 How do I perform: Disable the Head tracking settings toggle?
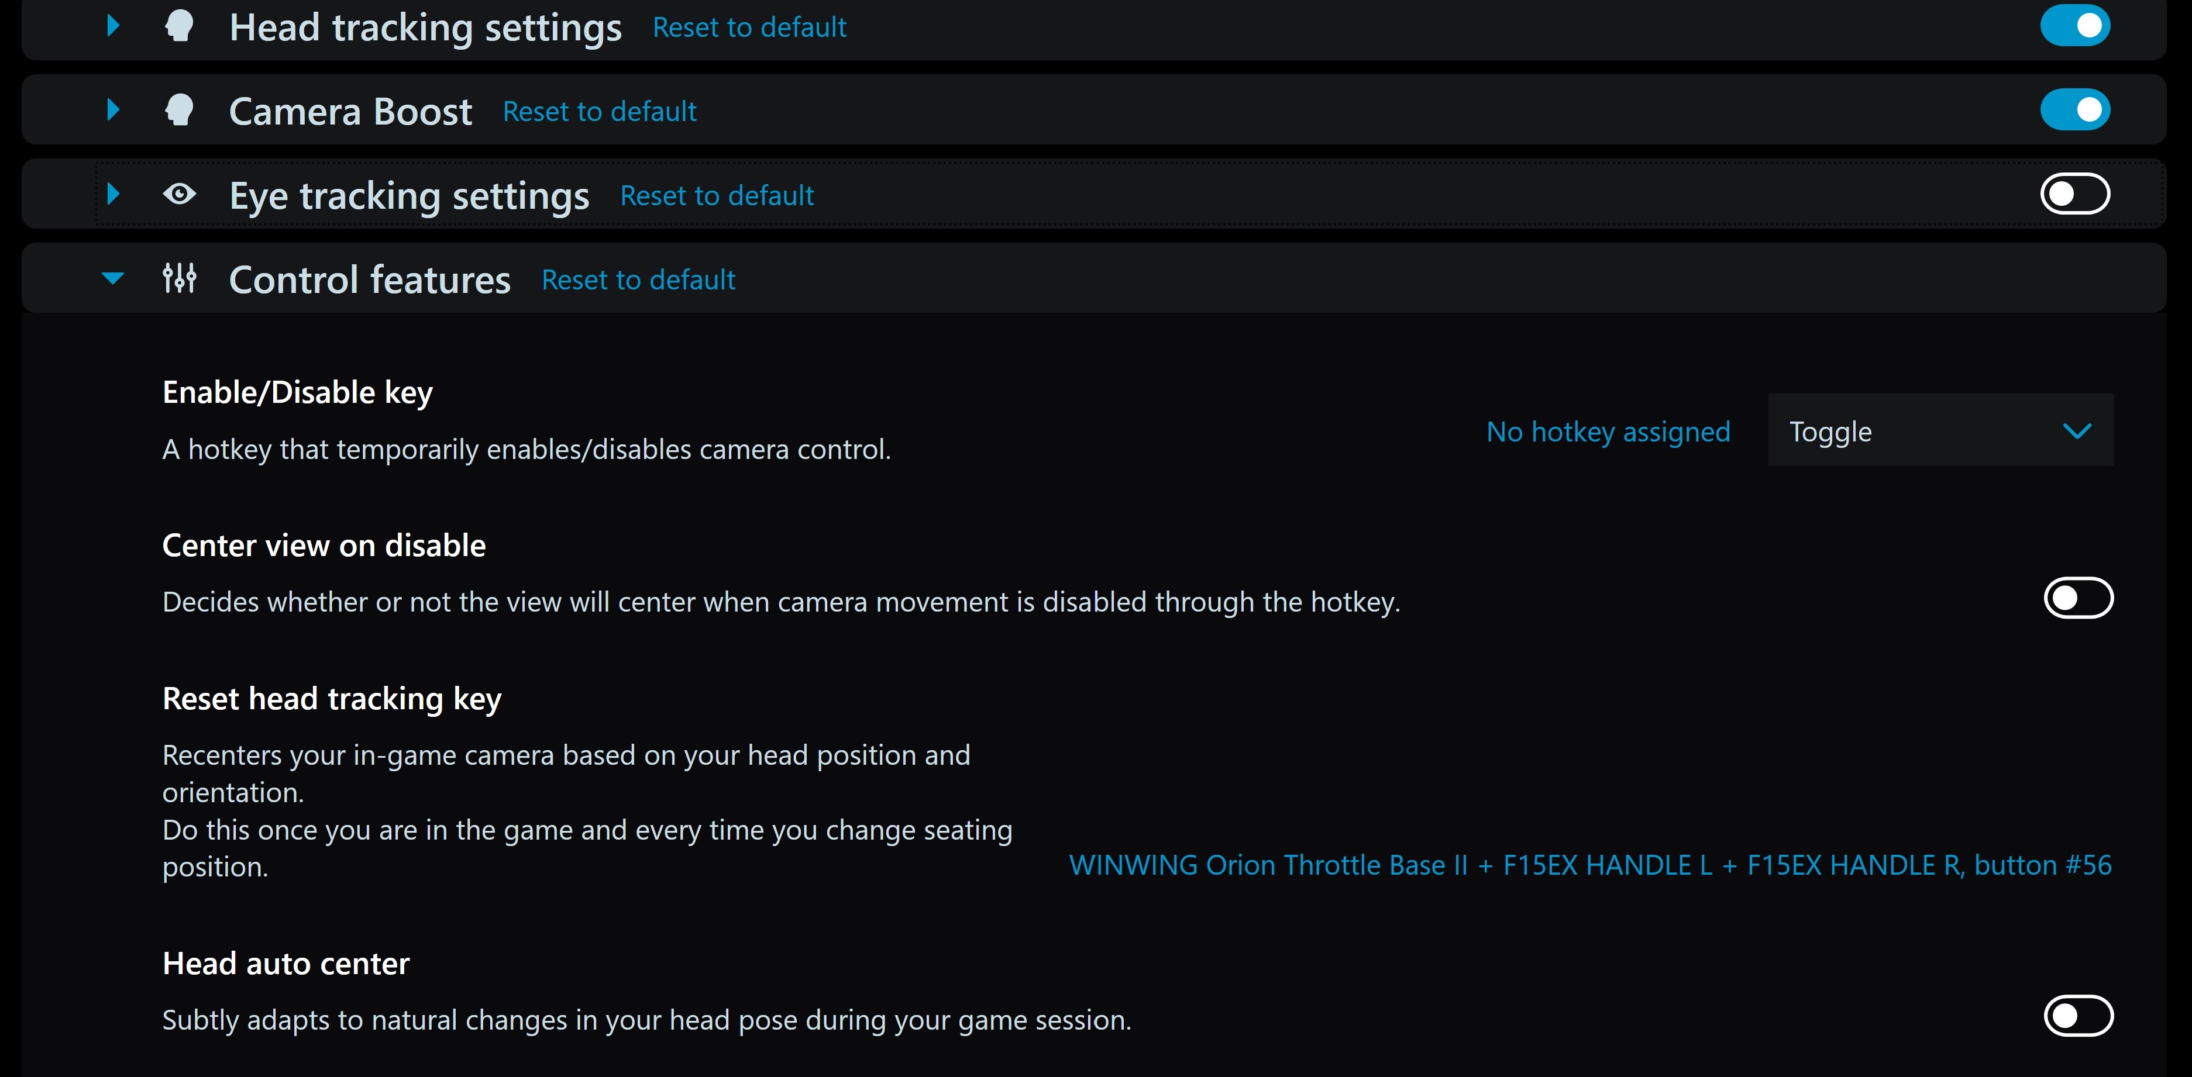tap(2074, 26)
